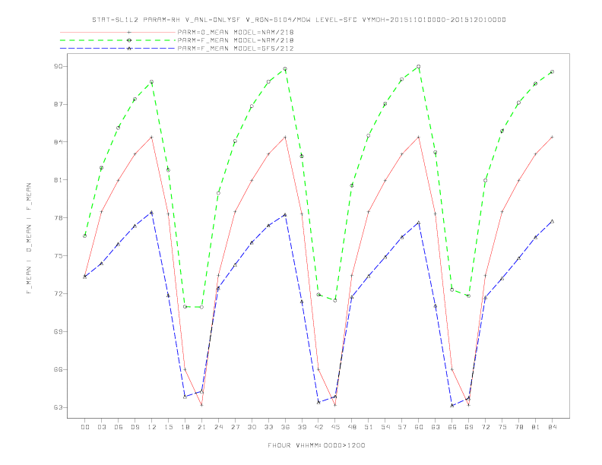Click blue GFS triangle marker at hour 84
This screenshot has height=465, width=602.
pyautogui.click(x=552, y=221)
